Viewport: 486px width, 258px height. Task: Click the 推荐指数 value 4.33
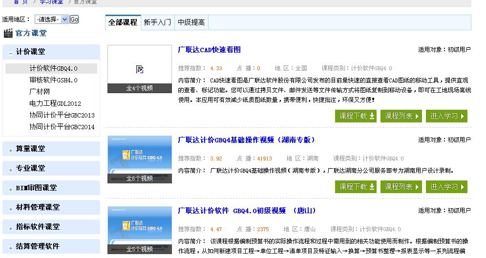point(216,68)
